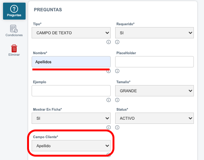204x160 pixels.
Task: Open the Tipo dropdown showing CAMPO DE TEXTO
Action: click(x=71, y=33)
